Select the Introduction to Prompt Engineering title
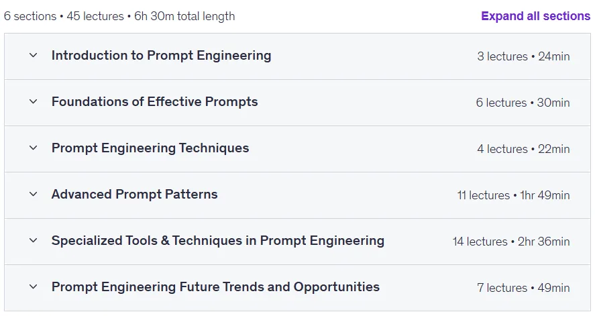This screenshot has width=595, height=316. pos(161,56)
